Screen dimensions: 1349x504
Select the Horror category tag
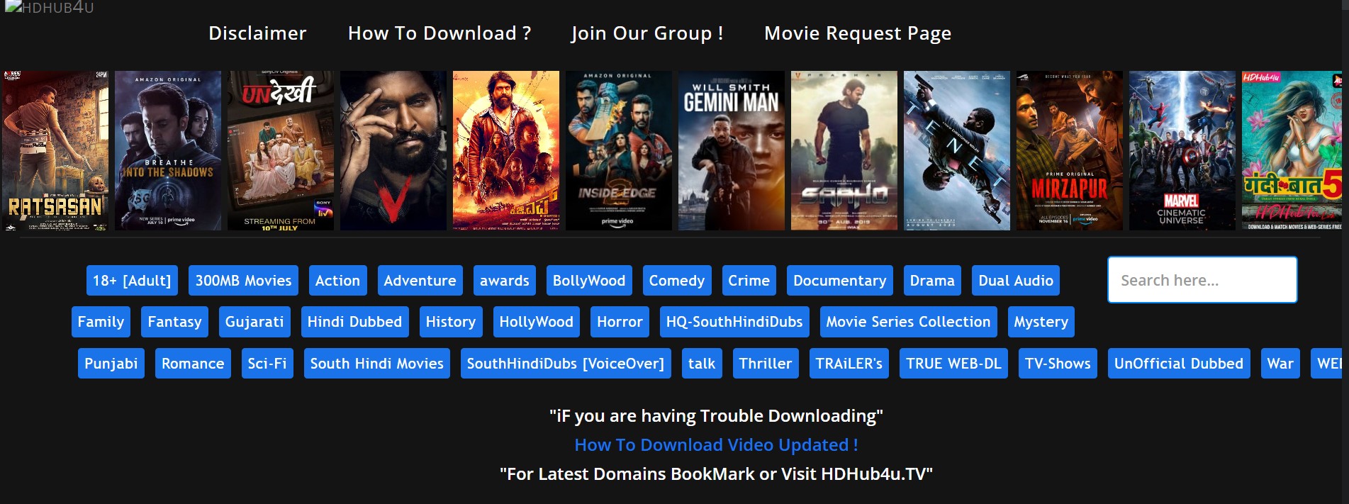(x=620, y=322)
